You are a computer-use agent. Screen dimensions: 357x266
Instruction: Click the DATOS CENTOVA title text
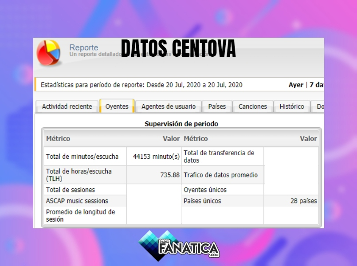coord(178,48)
